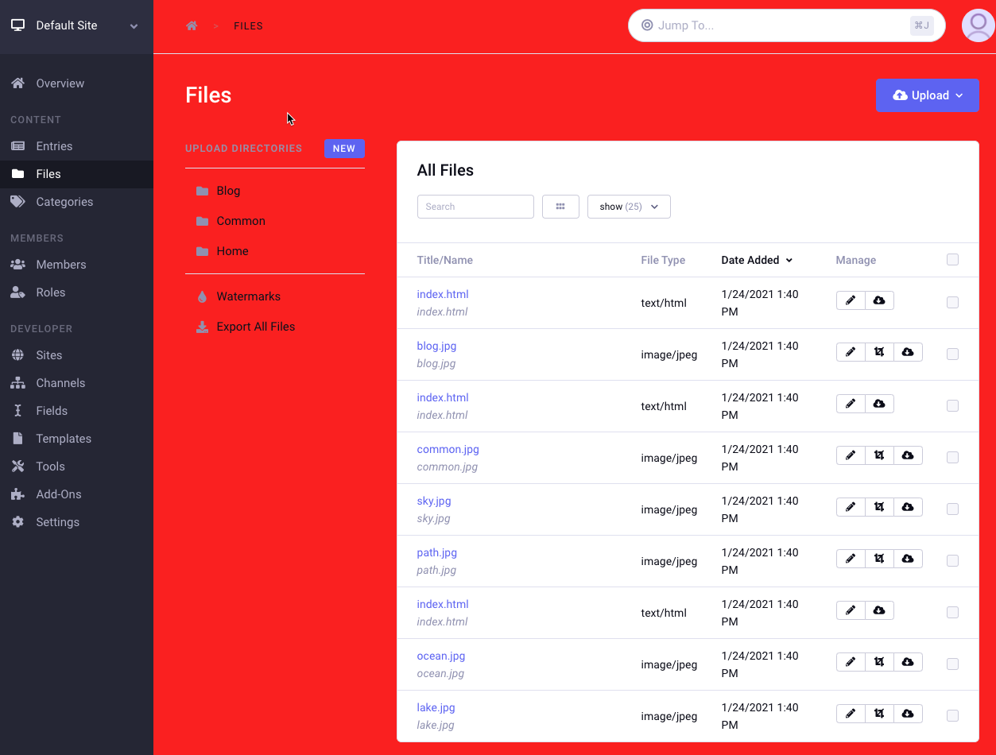The width and height of the screenshot is (996, 755).
Task: Download the path.jpg file
Action: point(908,559)
